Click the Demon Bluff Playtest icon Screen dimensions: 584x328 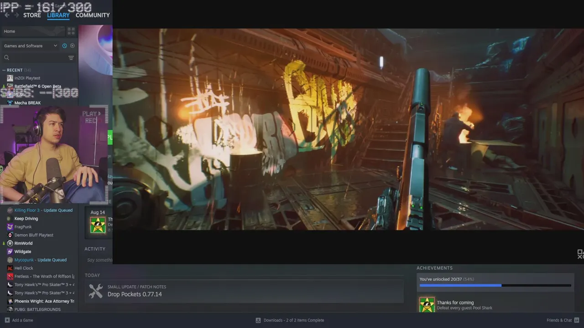coord(10,235)
